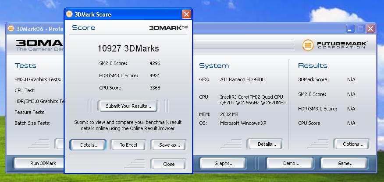The height and width of the screenshot is (182, 384).
Task: Click the Results panel heading
Action: 313,65
